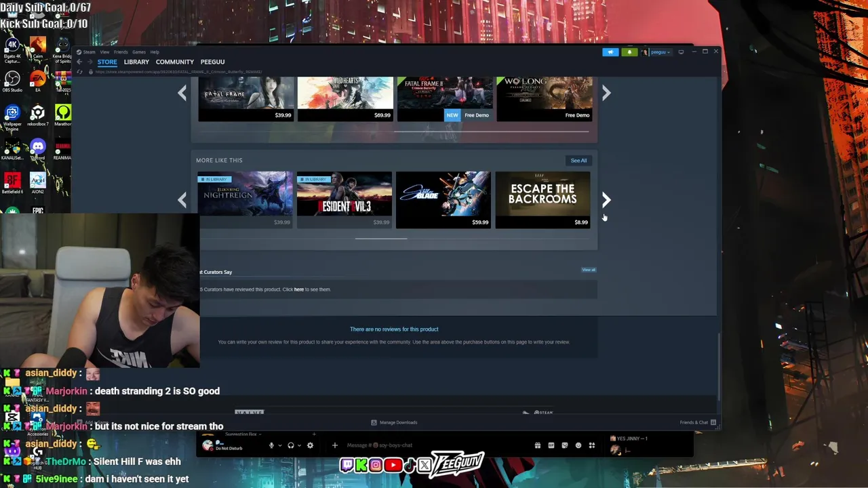Mute the Discord microphone

click(x=271, y=445)
